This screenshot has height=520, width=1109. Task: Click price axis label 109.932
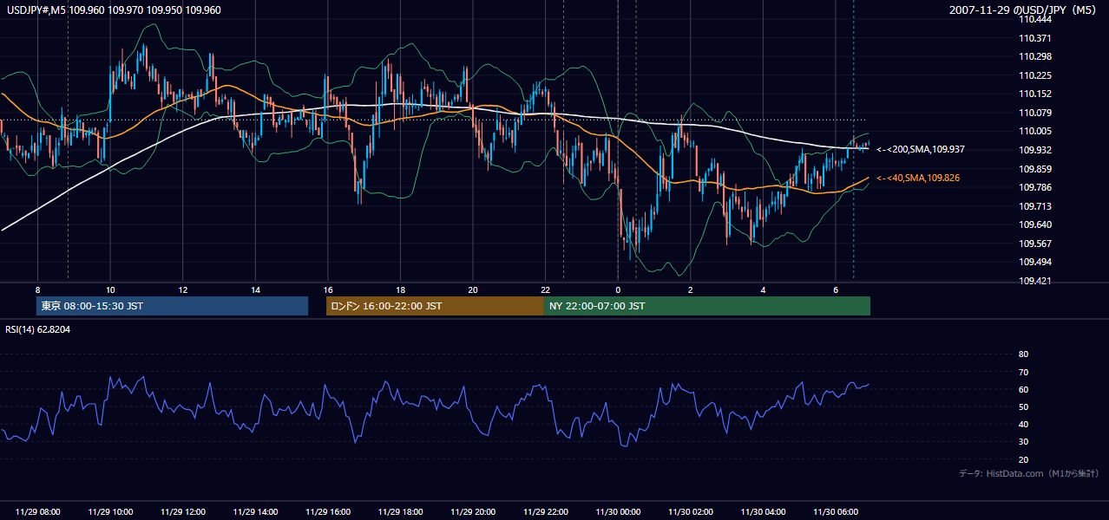click(x=1035, y=150)
